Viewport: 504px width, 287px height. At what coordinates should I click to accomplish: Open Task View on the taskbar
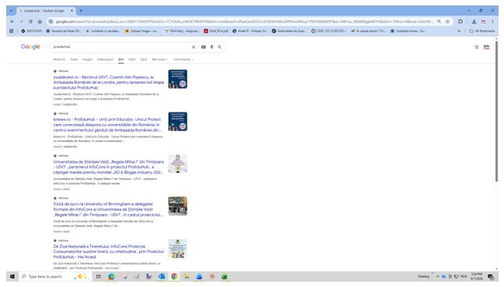coord(99,276)
